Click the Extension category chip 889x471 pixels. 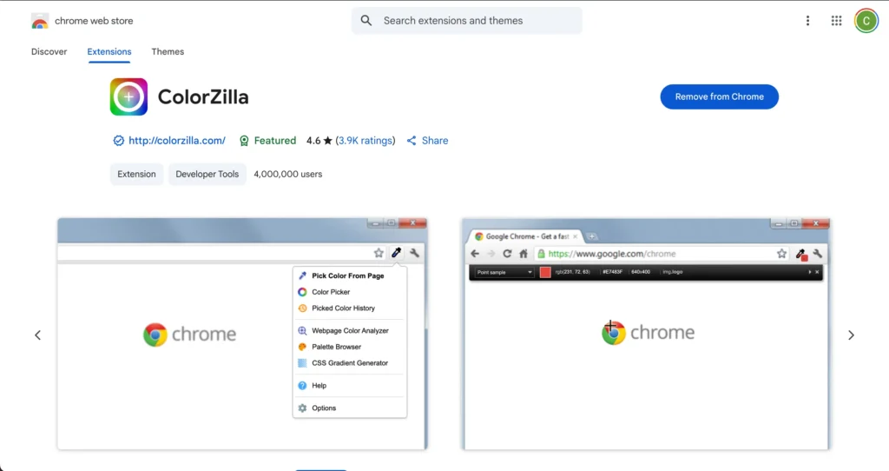pyautogui.click(x=136, y=174)
